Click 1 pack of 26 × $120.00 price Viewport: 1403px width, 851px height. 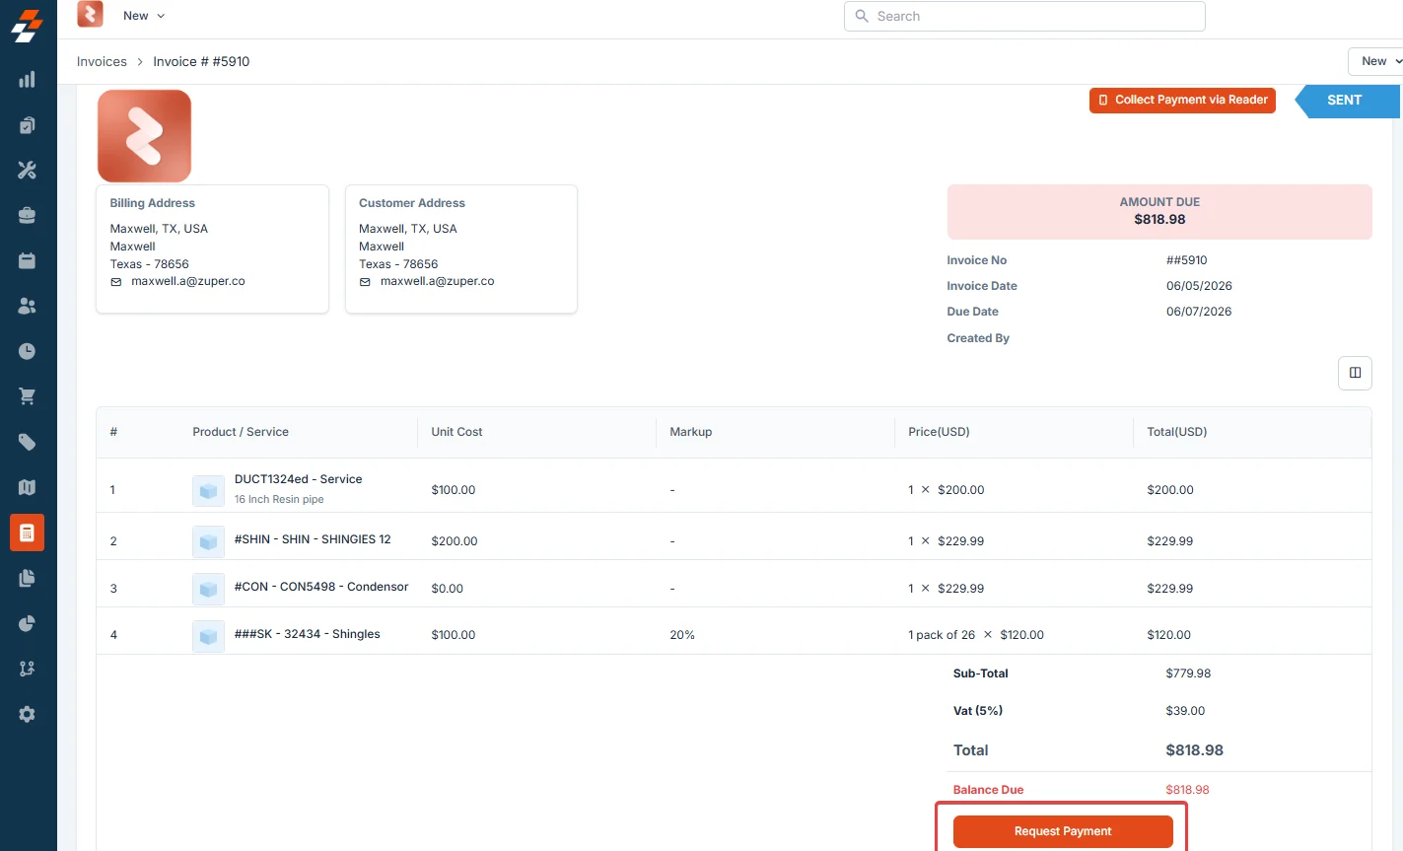coord(976,635)
